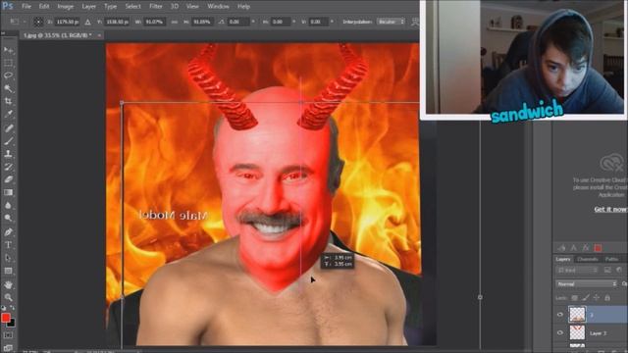Screen dimensions: 628x353
Task: Click the width percentage W field
Action: (155, 22)
